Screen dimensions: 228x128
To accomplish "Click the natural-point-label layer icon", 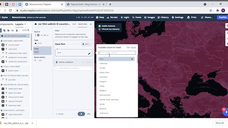I will point(3,97).
